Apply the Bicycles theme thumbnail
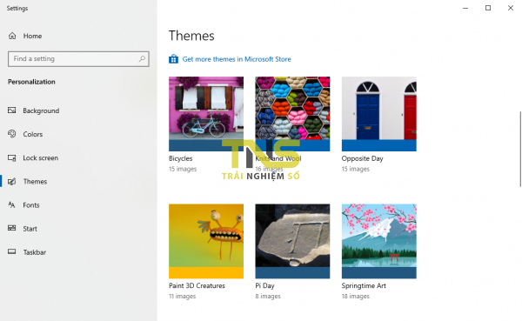 [206, 114]
